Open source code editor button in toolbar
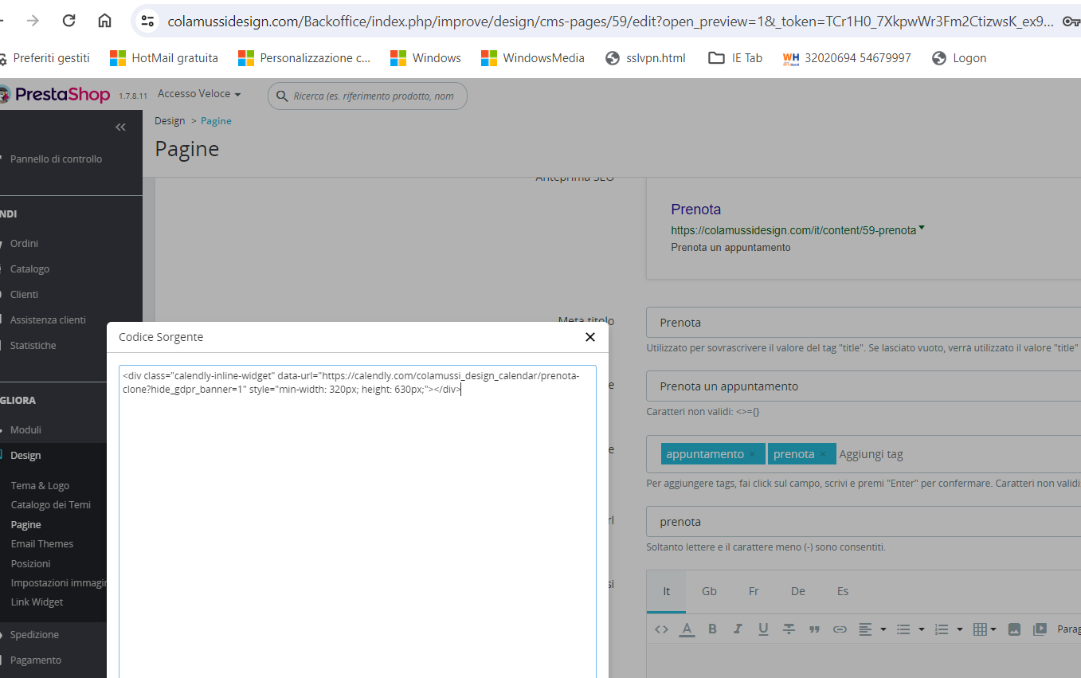 661,629
